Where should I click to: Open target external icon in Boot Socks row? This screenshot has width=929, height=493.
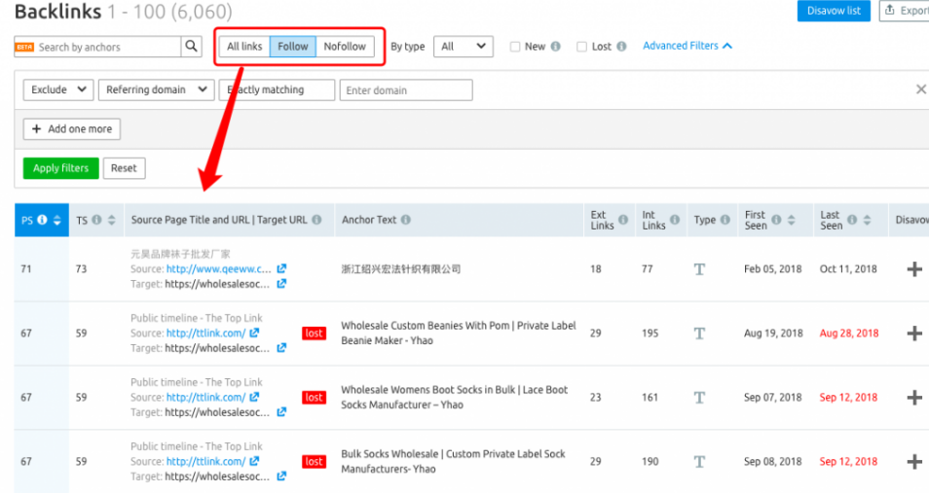[x=281, y=412]
